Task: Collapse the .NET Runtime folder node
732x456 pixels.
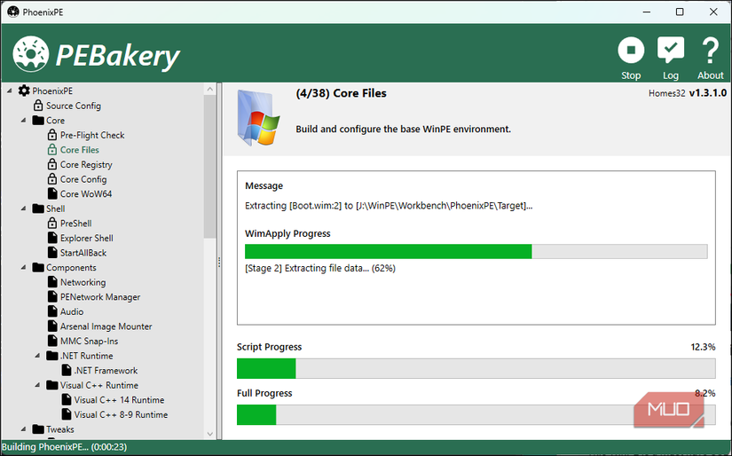Action: (x=38, y=356)
